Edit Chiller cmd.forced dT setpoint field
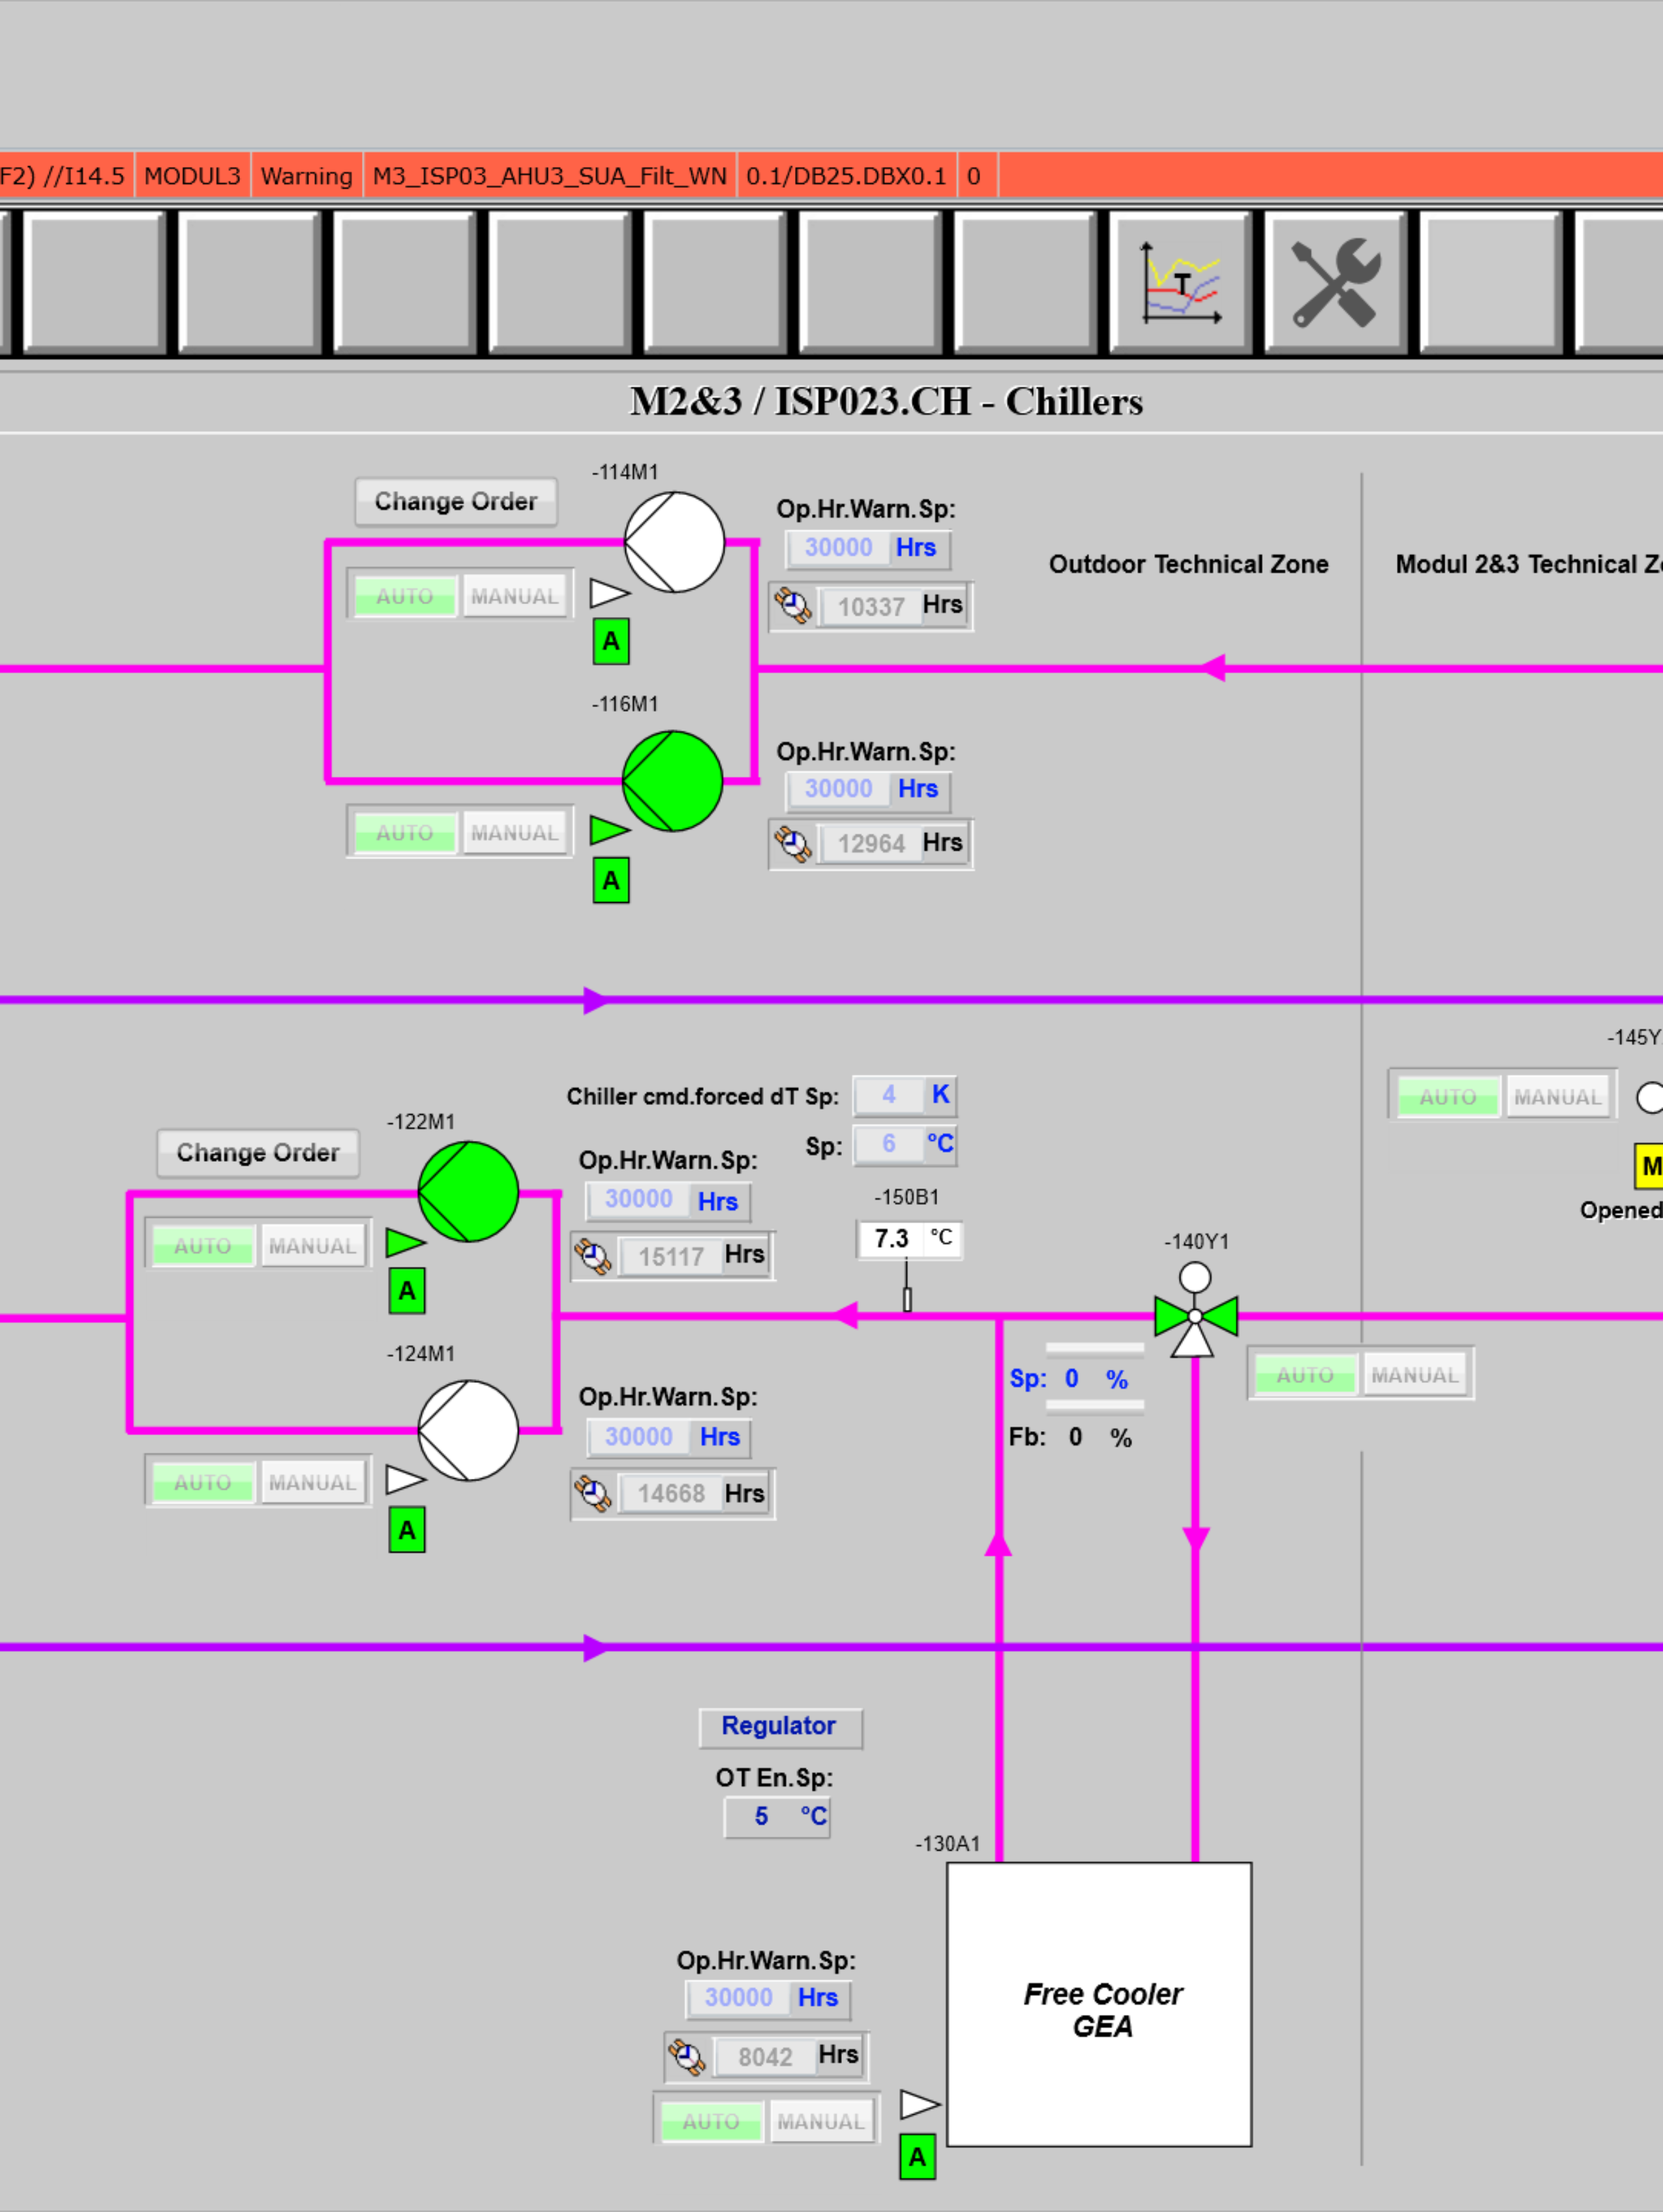Image resolution: width=1663 pixels, height=2212 pixels. pos(888,1095)
